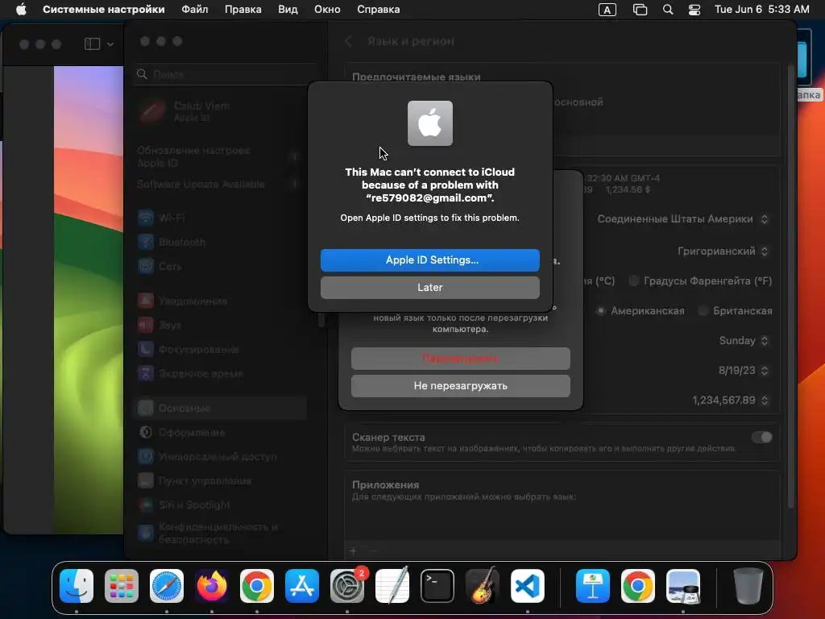825x619 pixels.
Task: Open System Settings Dock icon with badge
Action: click(x=347, y=586)
